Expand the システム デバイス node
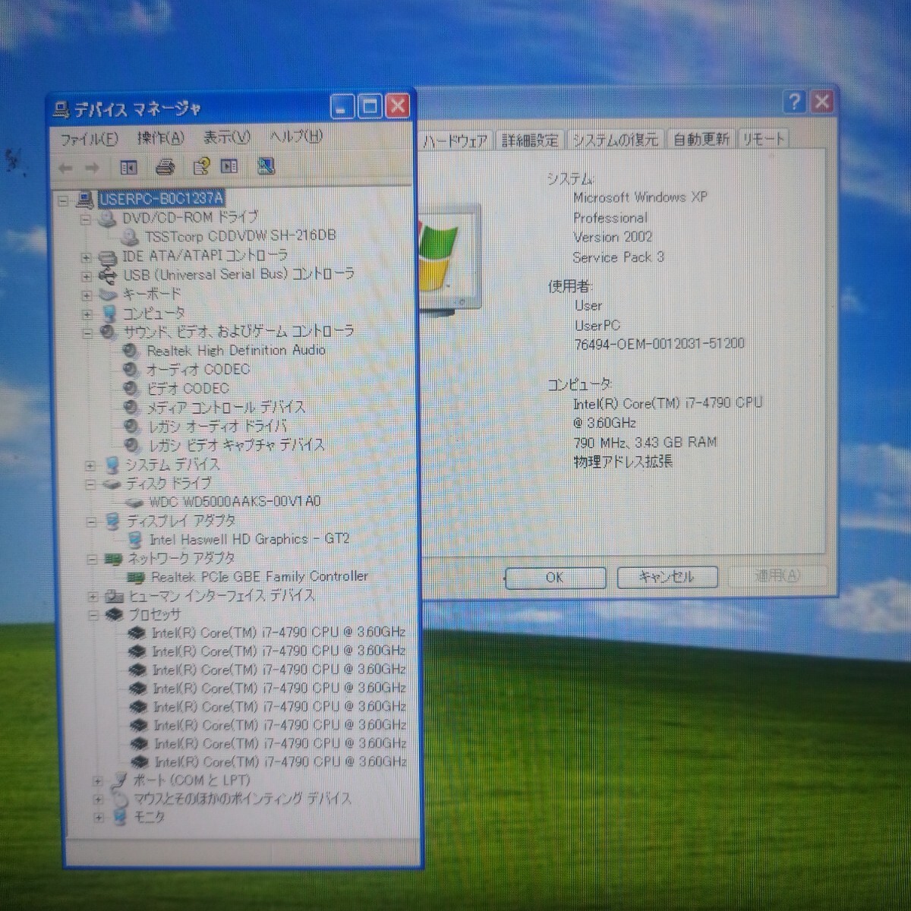The height and width of the screenshot is (911, 911). 90,465
